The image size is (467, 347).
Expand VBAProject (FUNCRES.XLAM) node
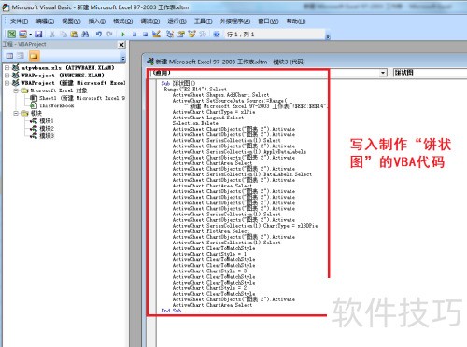point(7,75)
